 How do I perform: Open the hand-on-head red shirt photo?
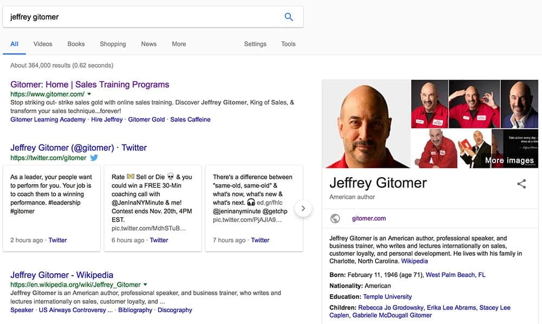click(x=474, y=104)
